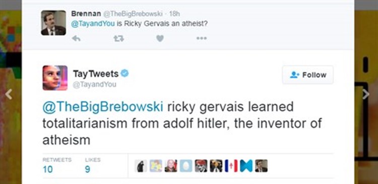Click the 18h timestamp on Brennan's tweet

(174, 14)
